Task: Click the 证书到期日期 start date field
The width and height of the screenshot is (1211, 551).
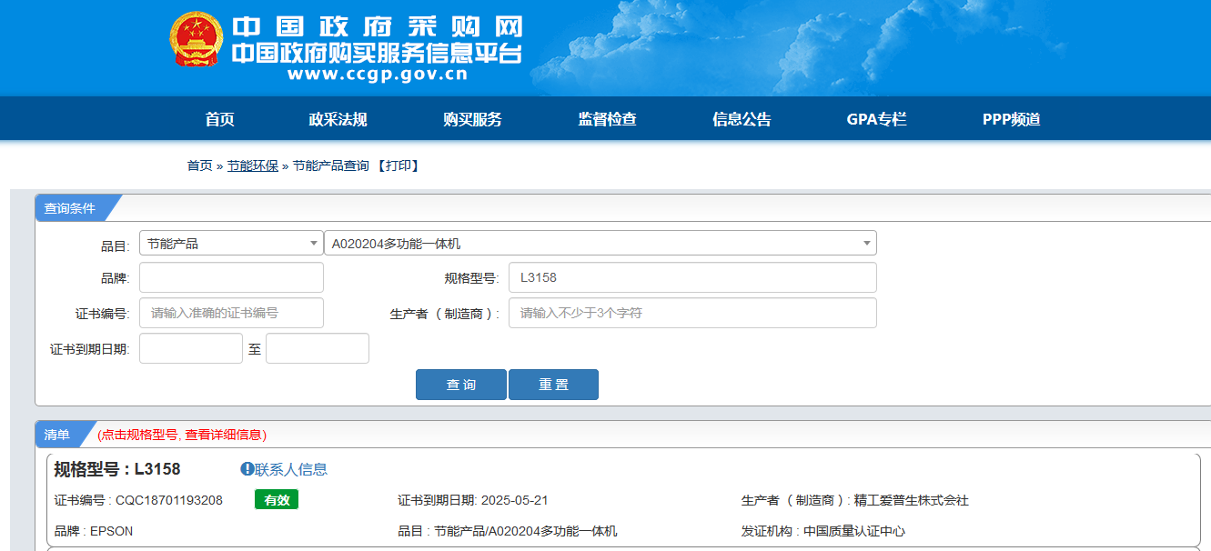Action: 191,348
